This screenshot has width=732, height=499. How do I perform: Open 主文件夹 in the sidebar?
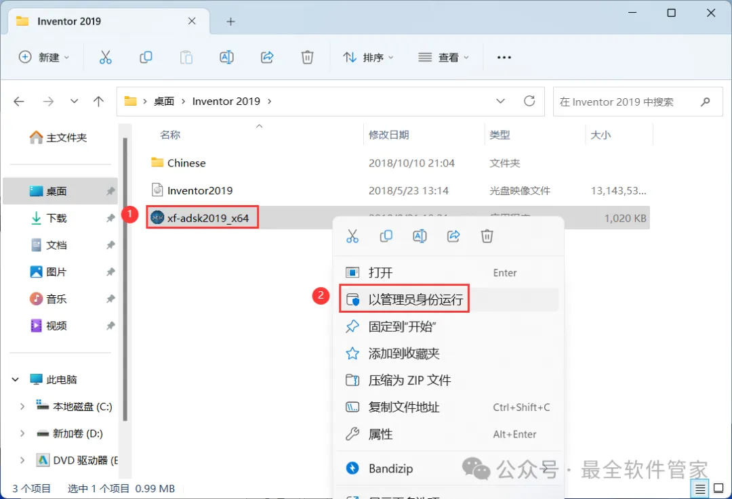pos(58,137)
